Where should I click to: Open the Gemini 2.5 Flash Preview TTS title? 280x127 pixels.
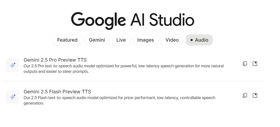(57, 92)
